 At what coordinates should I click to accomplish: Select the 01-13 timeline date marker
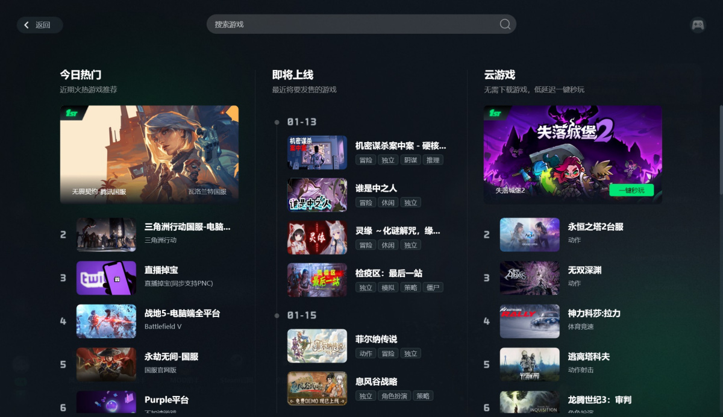click(x=301, y=122)
